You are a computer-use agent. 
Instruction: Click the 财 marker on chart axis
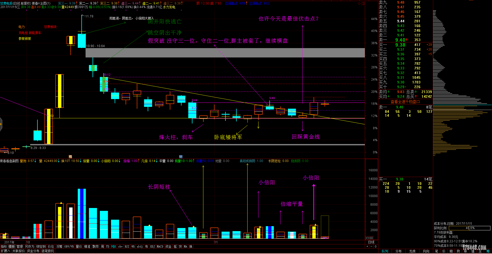181,157
